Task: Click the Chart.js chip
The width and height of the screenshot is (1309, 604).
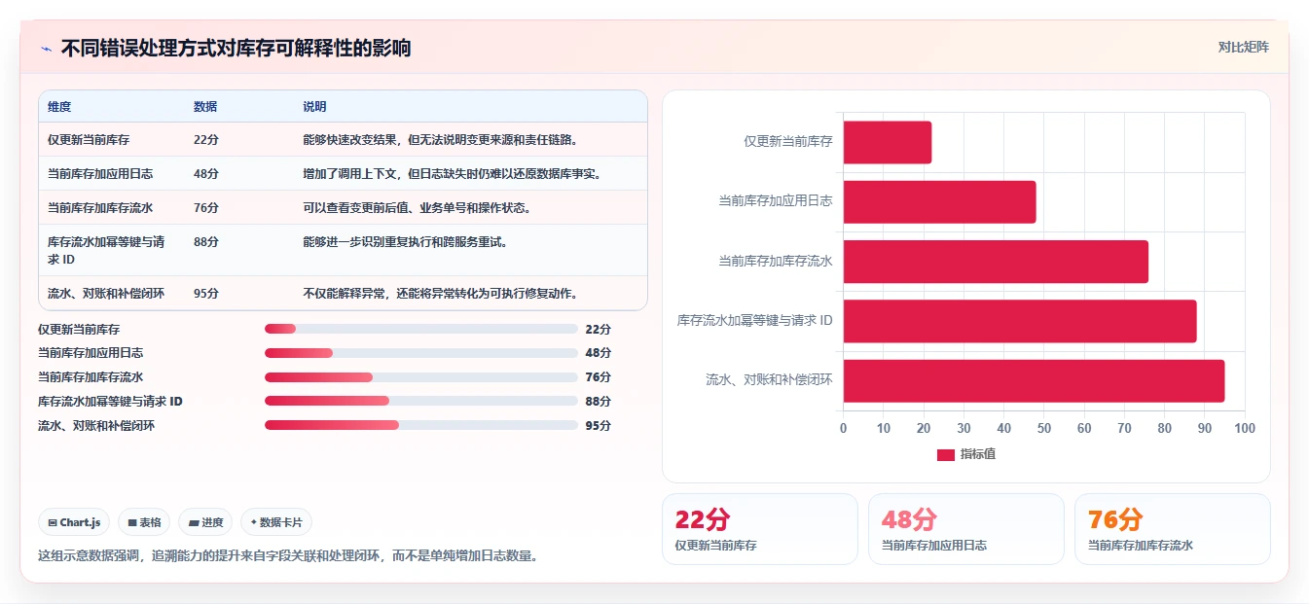Action: tap(74, 522)
